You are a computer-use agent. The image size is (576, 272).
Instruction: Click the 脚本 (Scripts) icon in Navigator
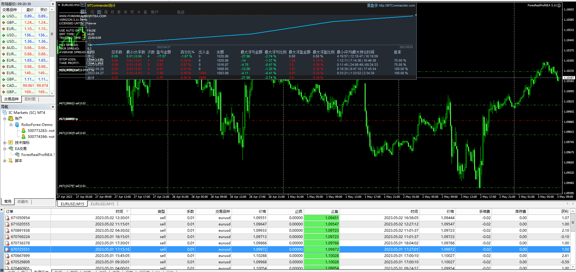click(11, 160)
